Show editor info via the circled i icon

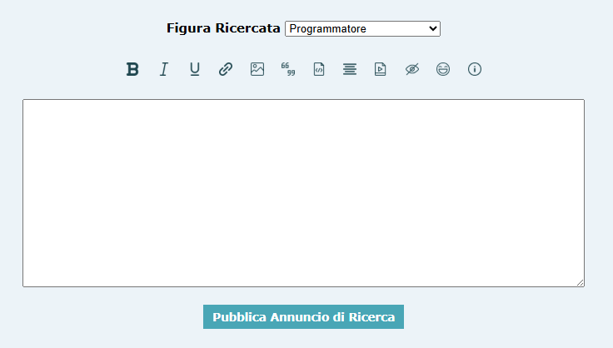[475, 69]
